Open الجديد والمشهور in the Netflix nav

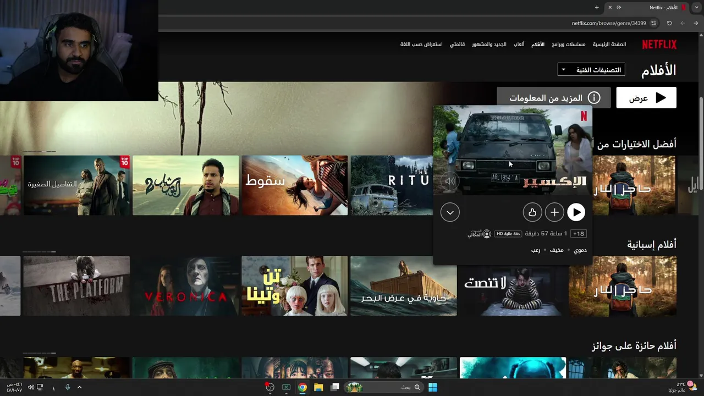(x=489, y=44)
